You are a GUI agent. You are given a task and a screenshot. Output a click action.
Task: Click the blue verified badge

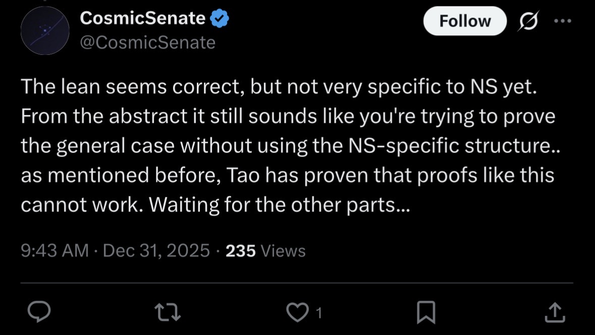click(x=219, y=19)
